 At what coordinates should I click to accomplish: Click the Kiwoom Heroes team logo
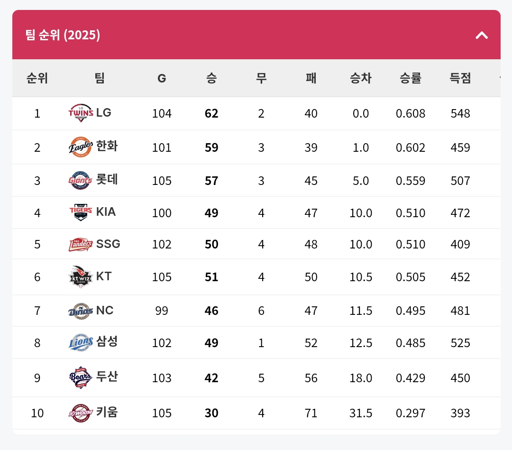(x=80, y=413)
